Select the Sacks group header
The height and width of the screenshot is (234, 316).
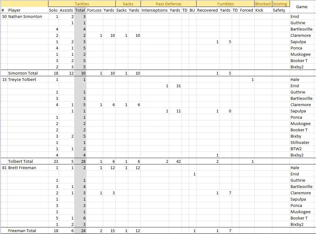coord(128,4)
